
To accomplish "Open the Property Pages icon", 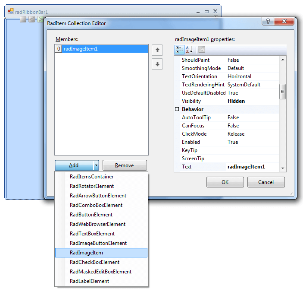I will point(202,50).
